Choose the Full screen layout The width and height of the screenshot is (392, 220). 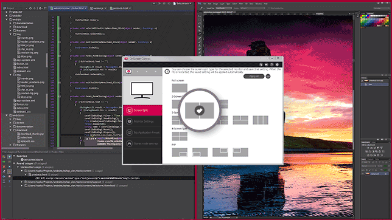tap(180, 88)
